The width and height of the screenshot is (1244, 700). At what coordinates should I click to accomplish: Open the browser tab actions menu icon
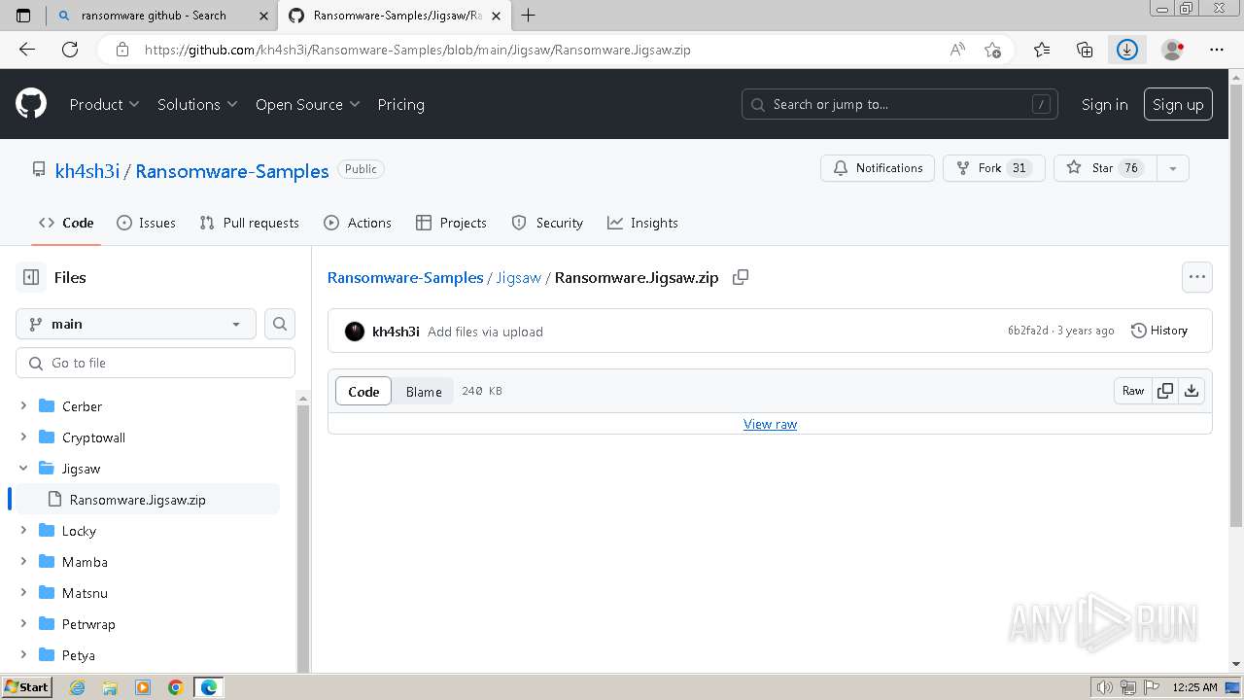point(23,16)
